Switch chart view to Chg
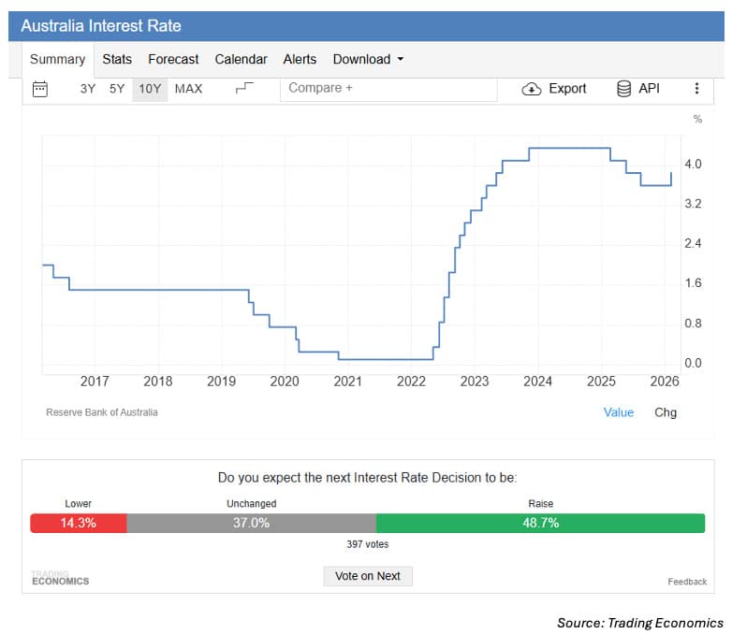 tap(665, 411)
